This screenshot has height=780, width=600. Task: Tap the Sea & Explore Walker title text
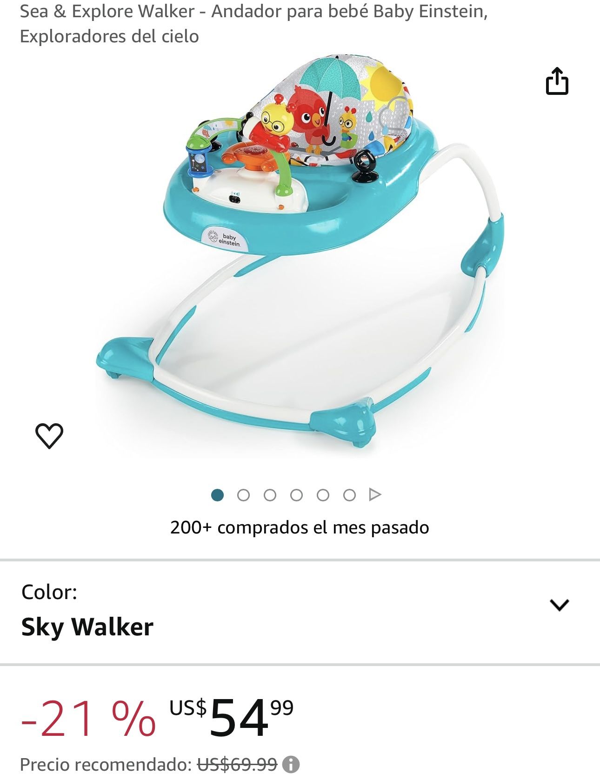click(x=253, y=24)
